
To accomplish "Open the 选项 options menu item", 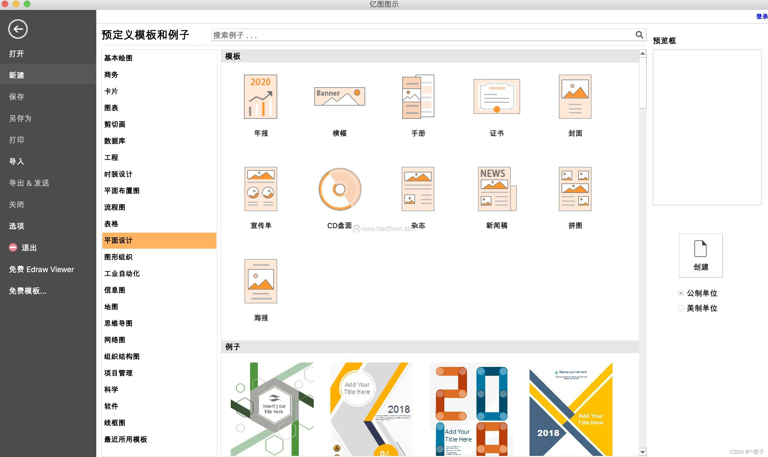I will [16, 226].
